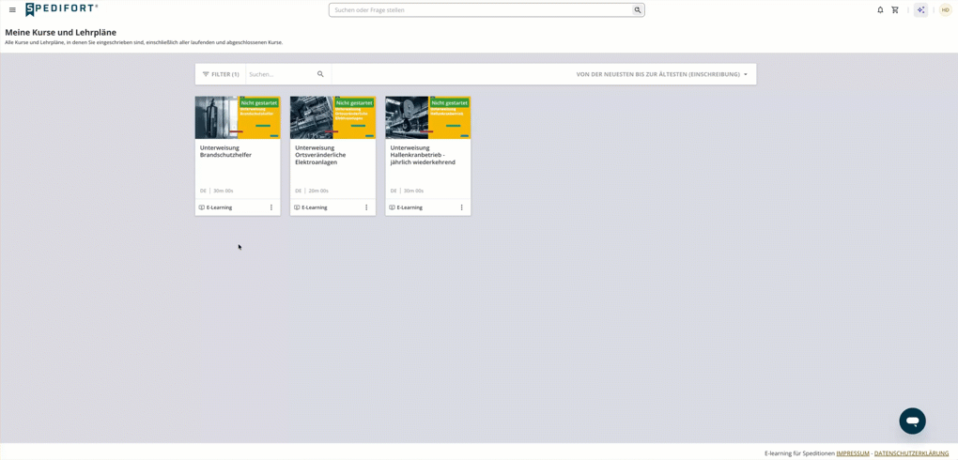Click 'E-learning für Speditionen' footer text

click(x=800, y=453)
